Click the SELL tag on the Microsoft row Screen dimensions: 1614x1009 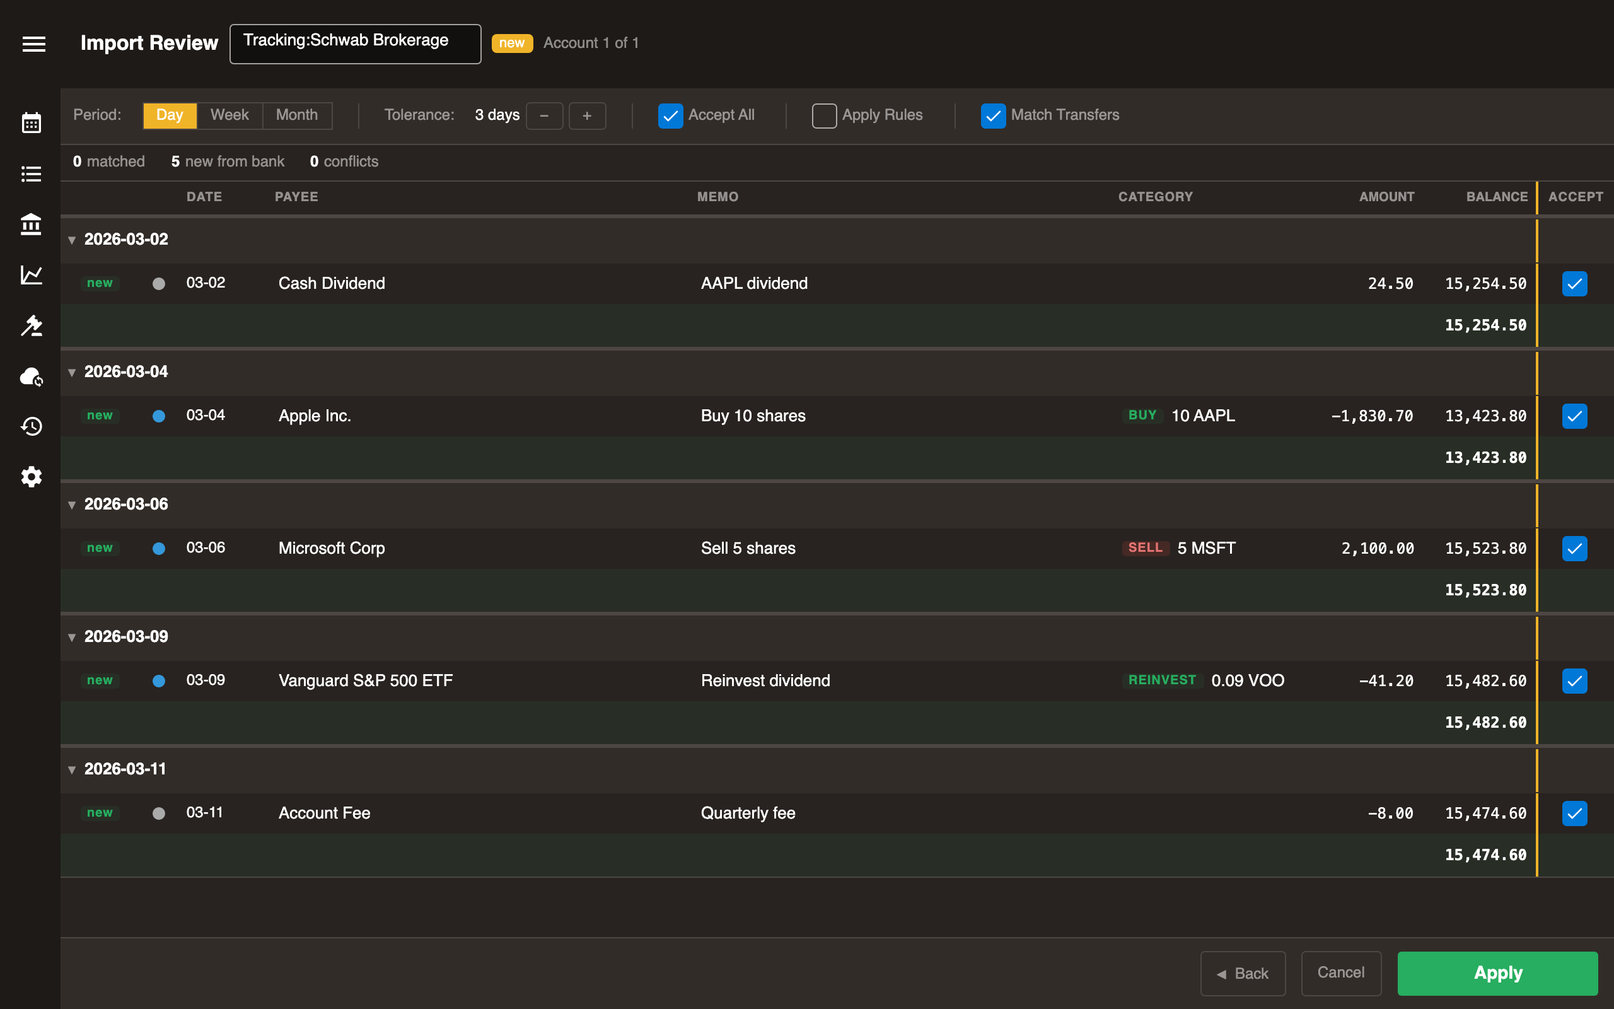coord(1145,548)
